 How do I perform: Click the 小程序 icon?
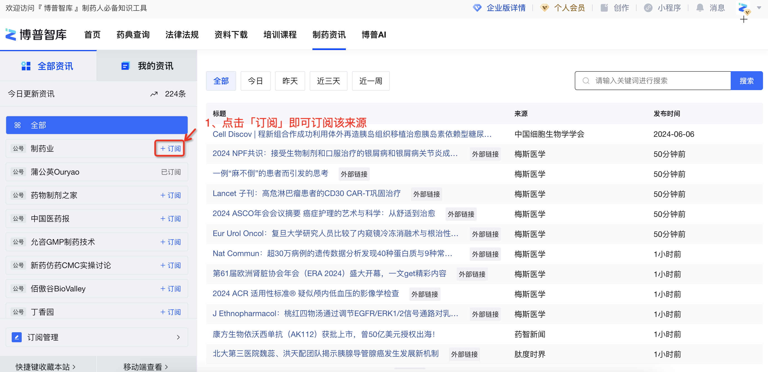pyautogui.click(x=648, y=8)
